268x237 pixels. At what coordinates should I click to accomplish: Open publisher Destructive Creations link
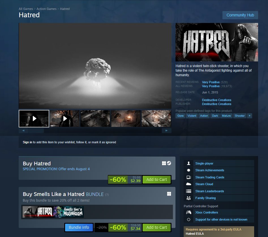[216, 104]
